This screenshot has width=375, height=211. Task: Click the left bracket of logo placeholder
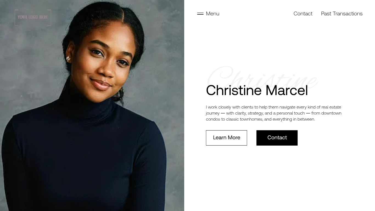pos(16,18)
